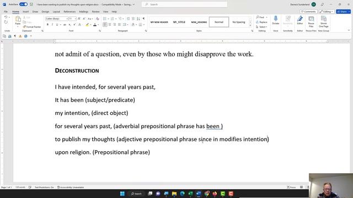Click the Decrease Font Size icon
Viewport: 353px width, 198px height.
[84, 19]
